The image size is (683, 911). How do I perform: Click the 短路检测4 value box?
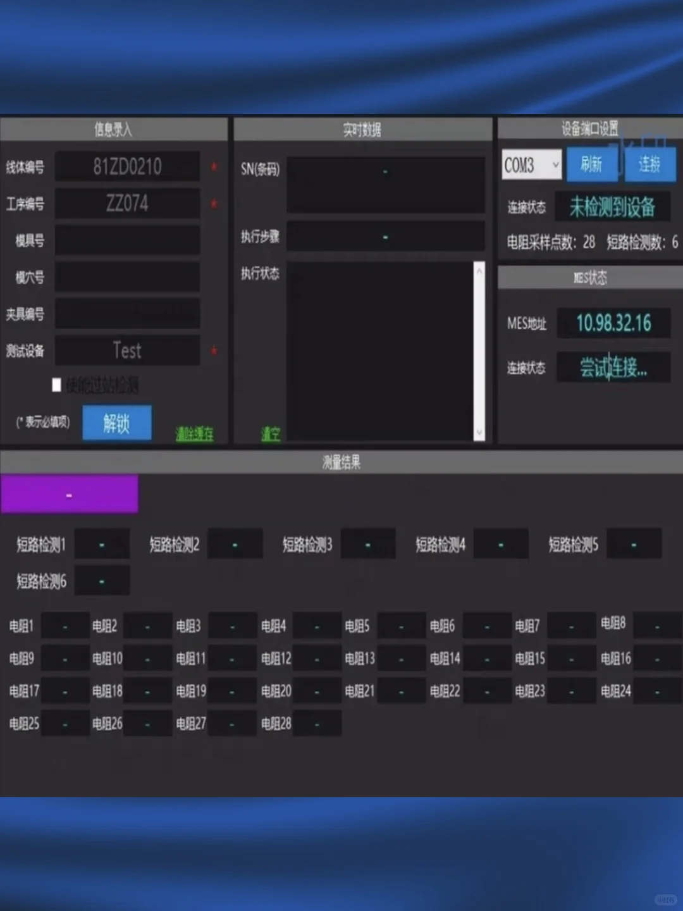[501, 544]
